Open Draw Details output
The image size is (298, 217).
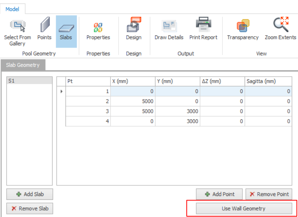(x=169, y=30)
